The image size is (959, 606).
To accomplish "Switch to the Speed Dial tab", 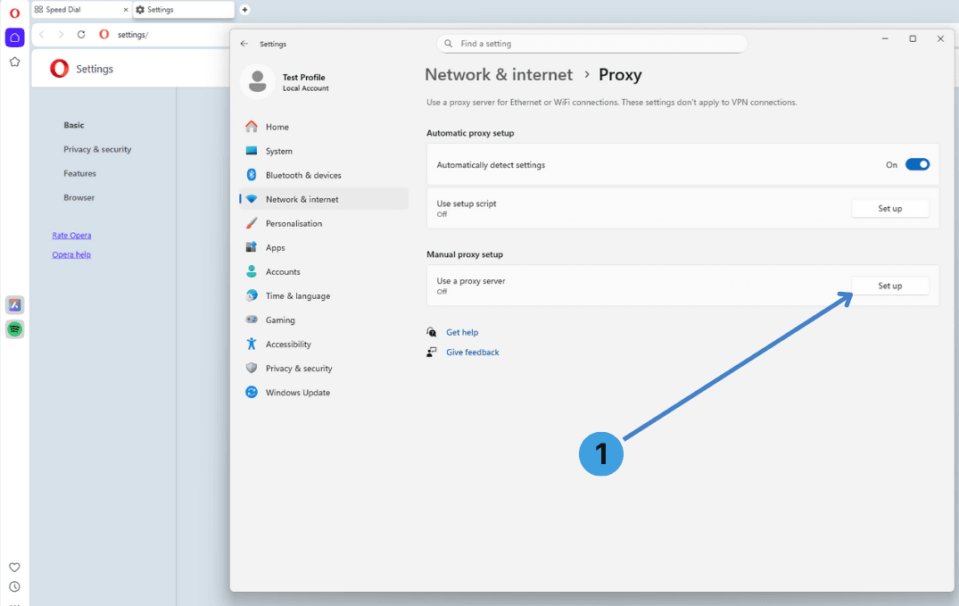I will click(81, 10).
